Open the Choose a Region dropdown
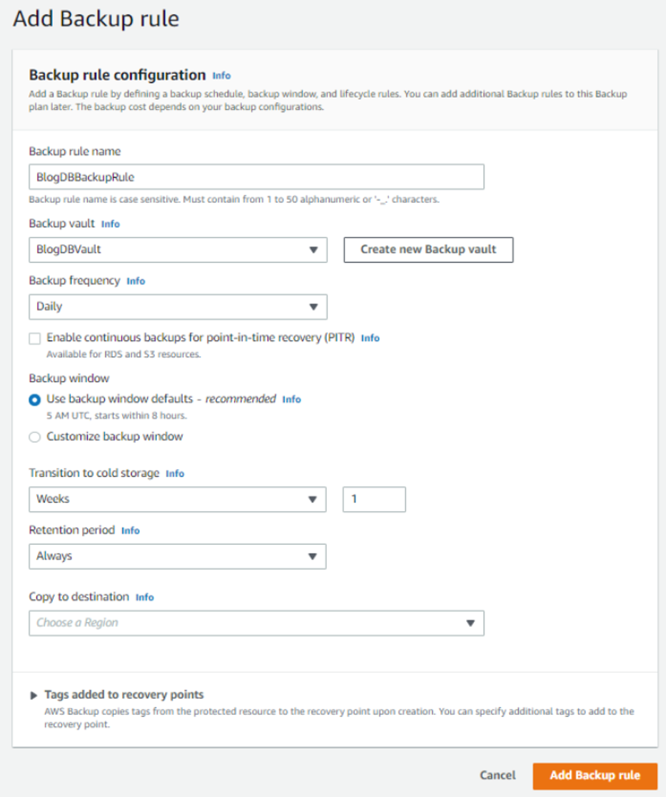This screenshot has height=797, width=666. point(256,623)
